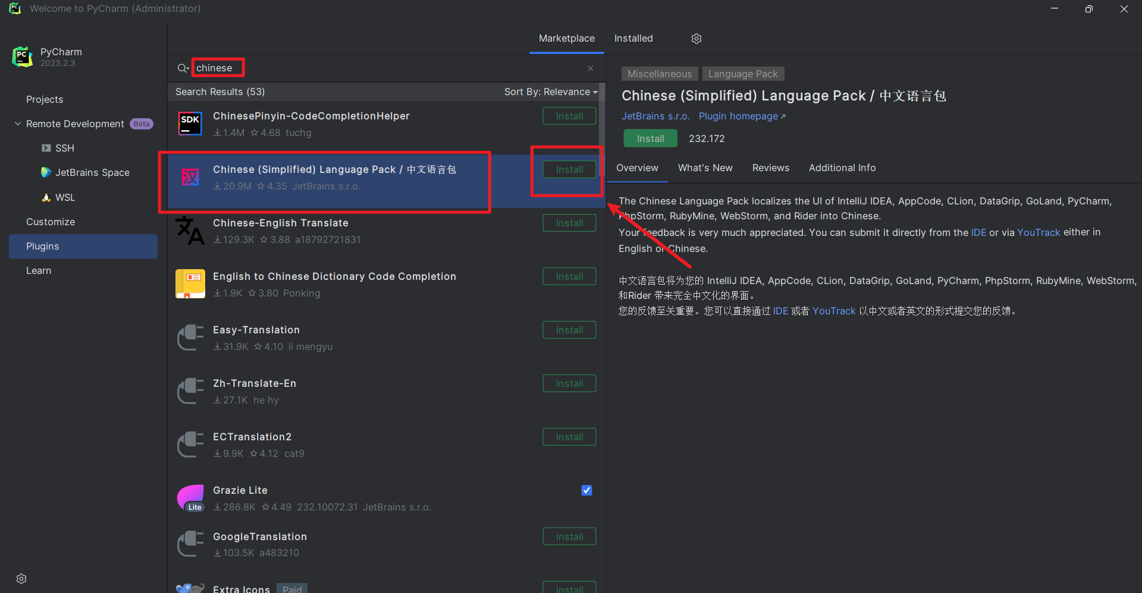Install Chinese Language Pack from list
The height and width of the screenshot is (593, 1142).
[569, 170]
